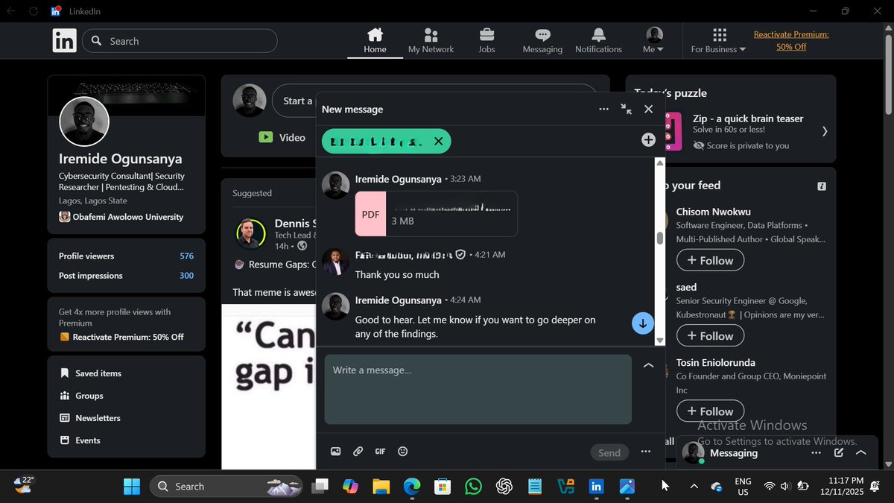Screen dimensions: 894x503
Task: Click sidebar Reactivate Premium: 50% Off
Action: click(121, 337)
